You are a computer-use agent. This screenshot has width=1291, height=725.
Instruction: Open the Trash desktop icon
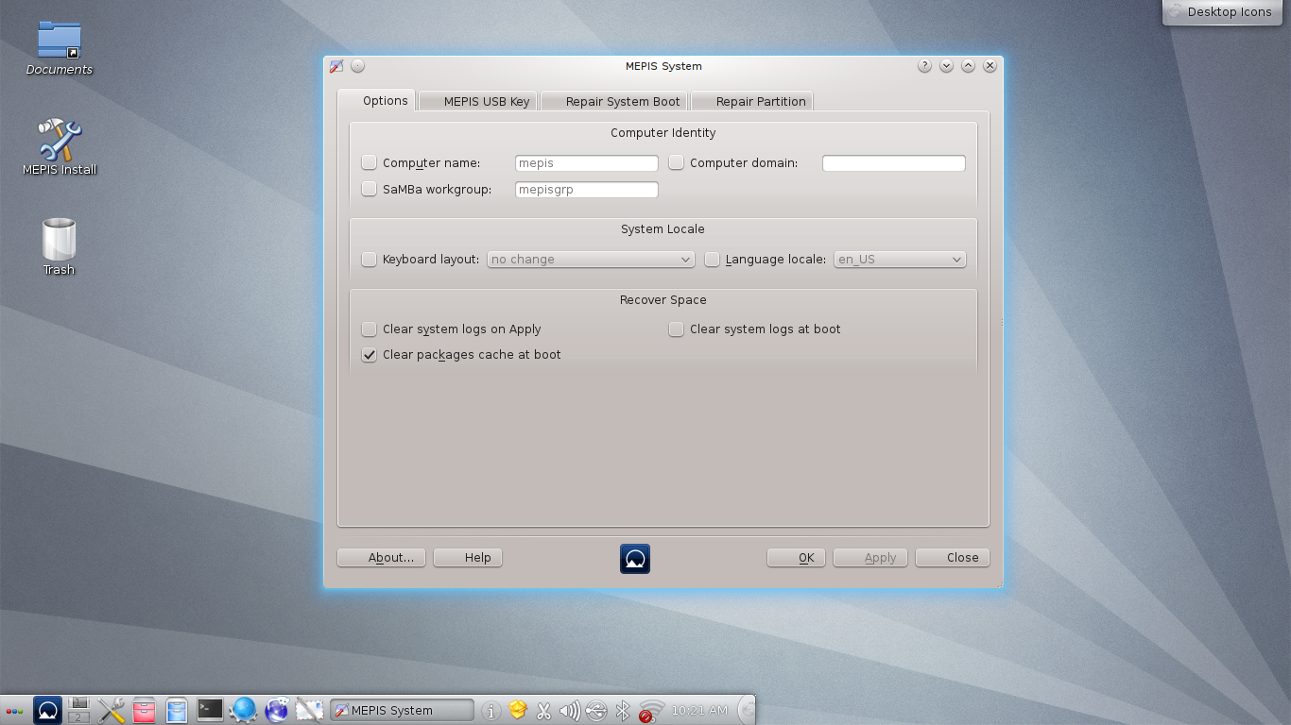pos(59,247)
